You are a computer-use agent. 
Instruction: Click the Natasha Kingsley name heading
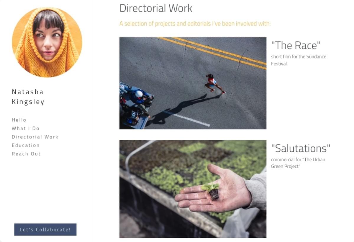tap(28, 97)
